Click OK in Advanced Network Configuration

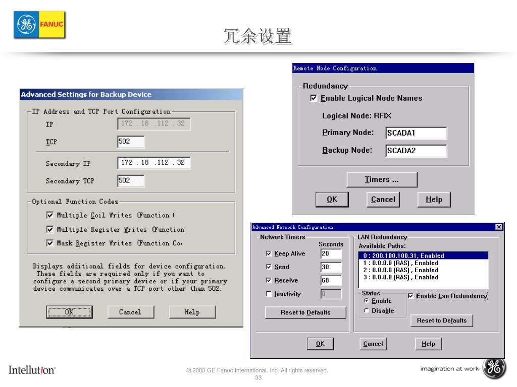coord(320,344)
